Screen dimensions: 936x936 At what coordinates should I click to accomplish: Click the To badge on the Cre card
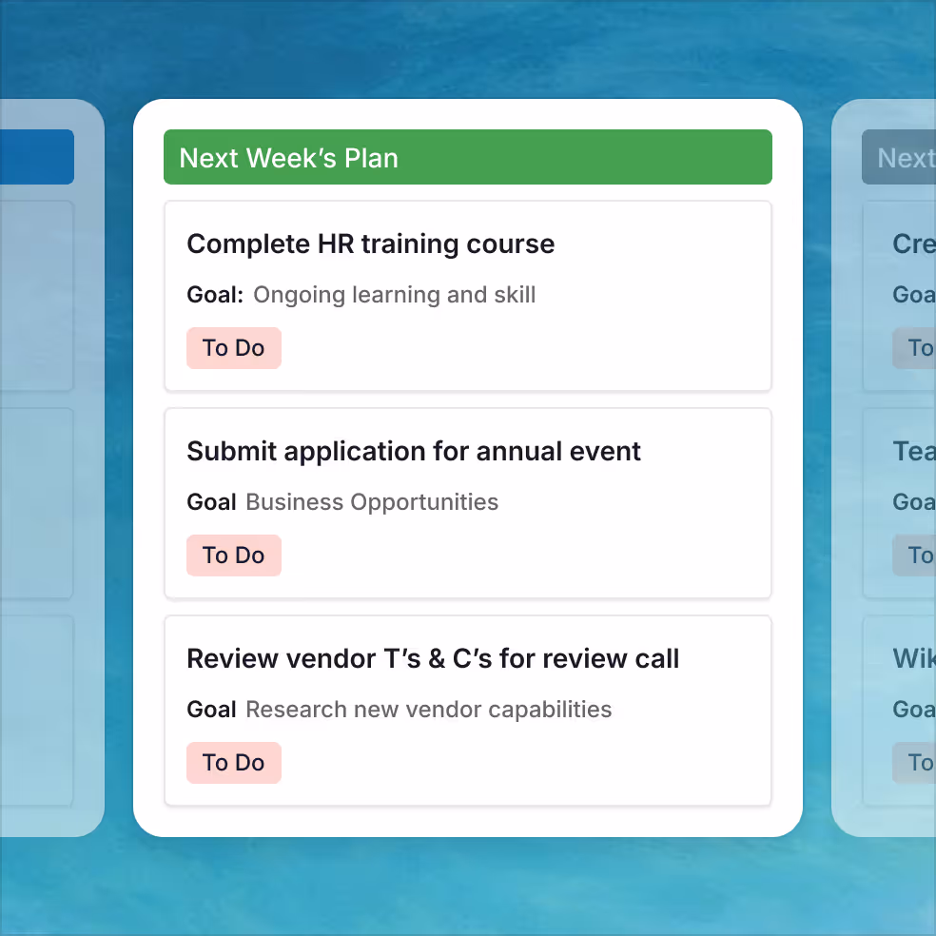(x=918, y=347)
